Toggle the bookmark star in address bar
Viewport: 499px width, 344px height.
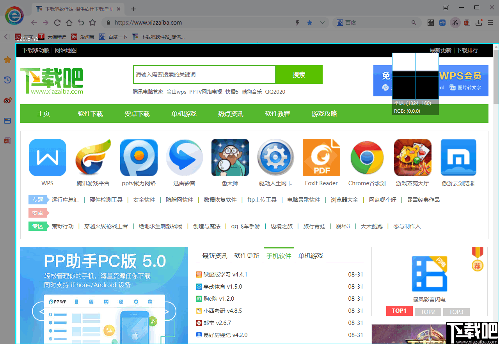point(309,23)
